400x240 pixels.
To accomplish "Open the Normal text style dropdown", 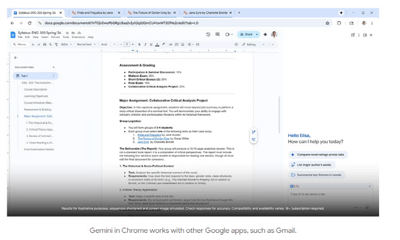I will [x=84, y=44].
